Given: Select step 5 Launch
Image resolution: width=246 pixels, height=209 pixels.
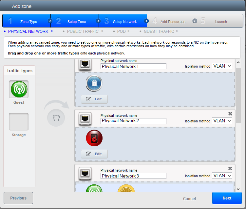Looking at the screenshot, I should 219,21.
